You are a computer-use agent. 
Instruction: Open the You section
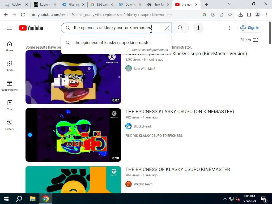coord(10,105)
